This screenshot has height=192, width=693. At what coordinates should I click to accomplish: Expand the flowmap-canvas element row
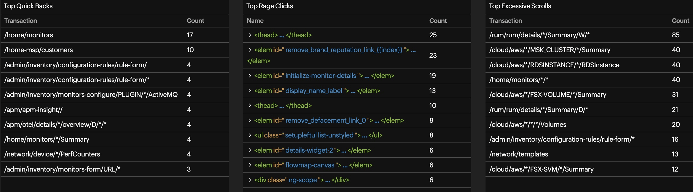[x=250, y=165]
